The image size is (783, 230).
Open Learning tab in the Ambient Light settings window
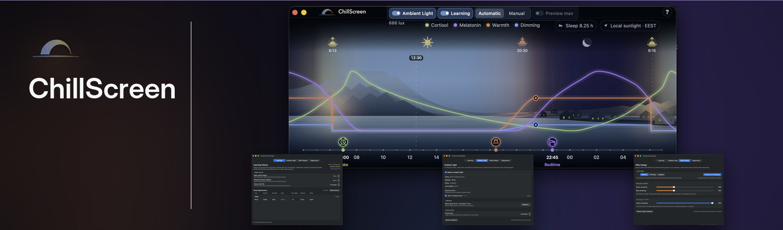470,161
